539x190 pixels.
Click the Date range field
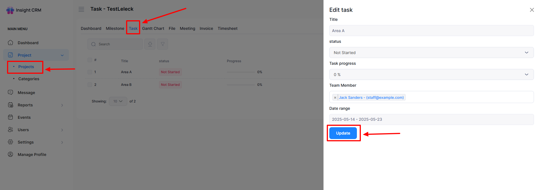click(x=431, y=119)
